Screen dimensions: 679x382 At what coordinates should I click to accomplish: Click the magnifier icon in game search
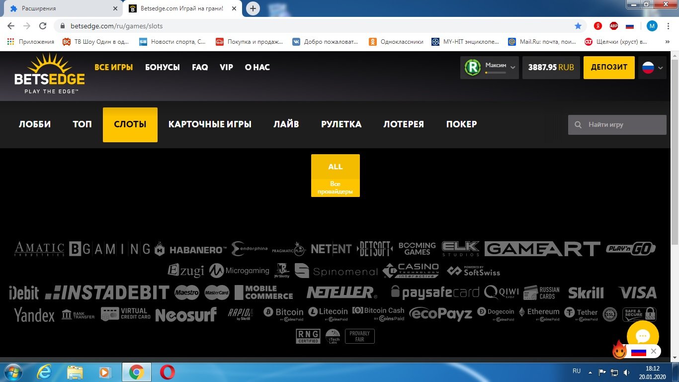(578, 125)
